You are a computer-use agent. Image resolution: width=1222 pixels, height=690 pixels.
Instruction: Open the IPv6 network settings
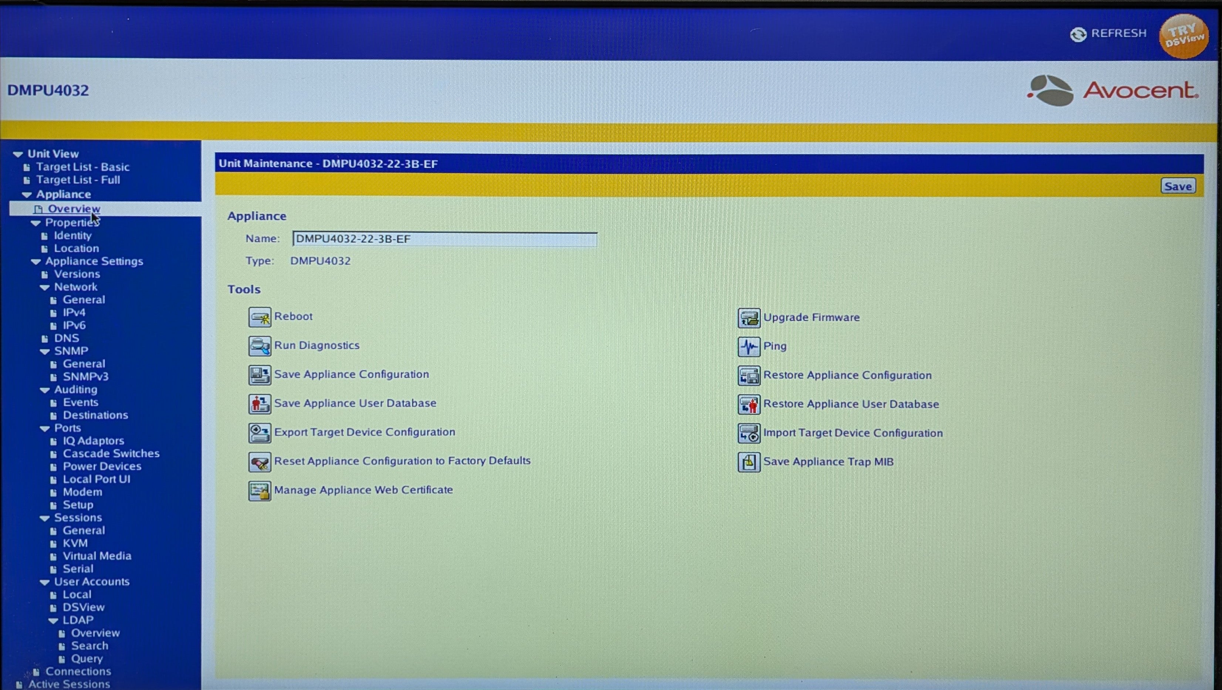(x=74, y=325)
